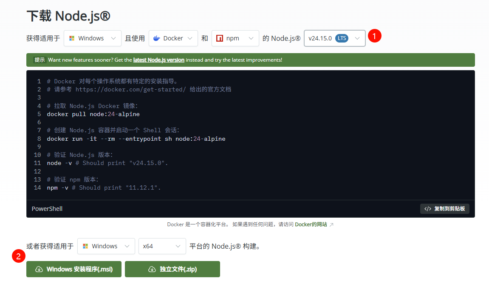Click the LTS badge on the version selector
489x284 pixels.
pos(342,38)
